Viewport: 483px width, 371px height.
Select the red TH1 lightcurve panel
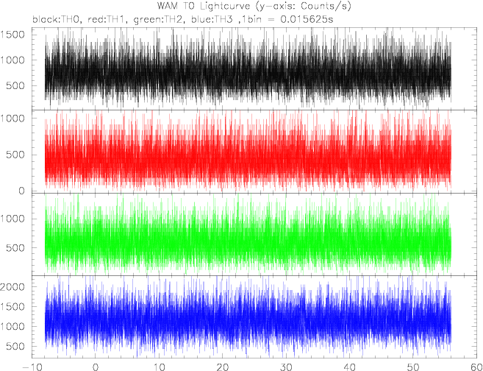(254, 152)
